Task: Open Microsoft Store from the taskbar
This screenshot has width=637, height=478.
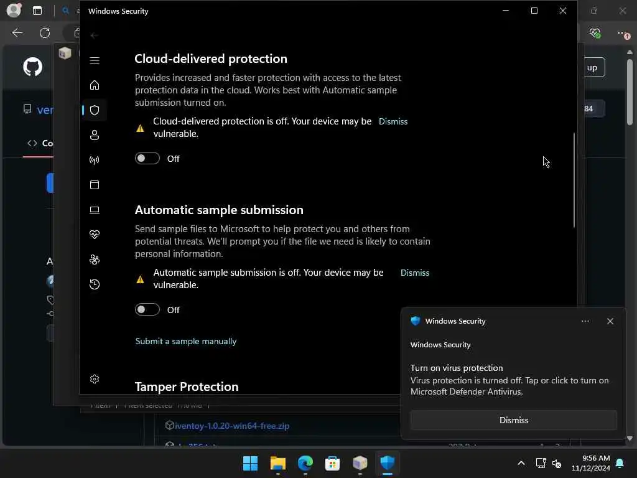Action: [x=332, y=463]
